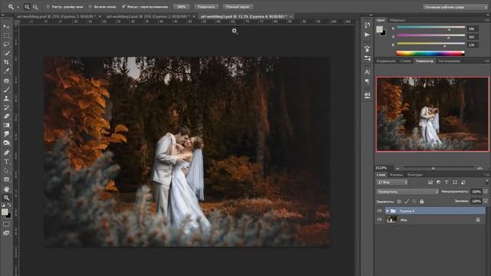The height and width of the screenshot is (276, 491).
Task: Select the Eraser tool
Action: pos(6,116)
